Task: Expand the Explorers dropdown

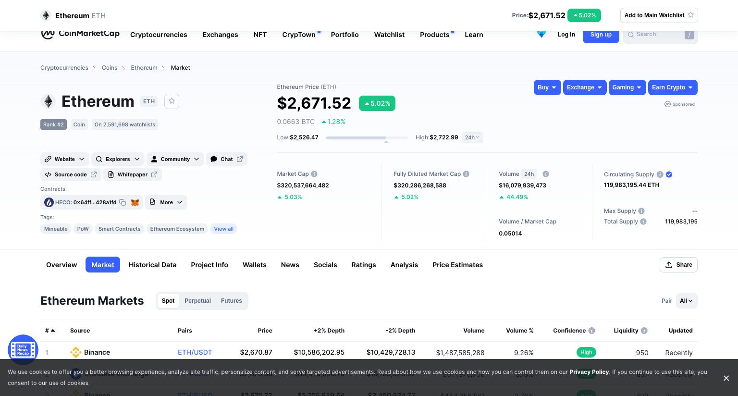Action: (x=118, y=159)
